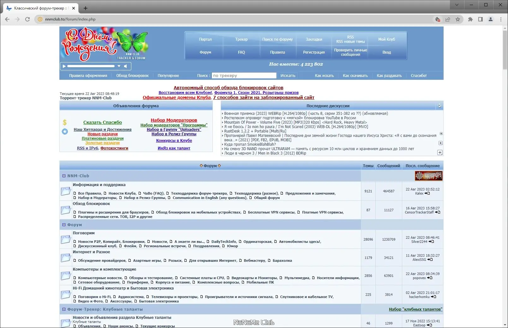Click the smallest plus button in discussions panel

pos(441,134)
